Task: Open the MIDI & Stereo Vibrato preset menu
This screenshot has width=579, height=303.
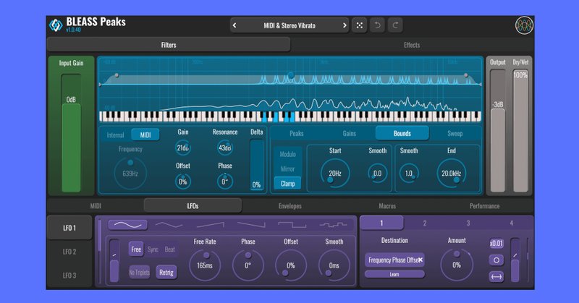Action: tap(294, 25)
